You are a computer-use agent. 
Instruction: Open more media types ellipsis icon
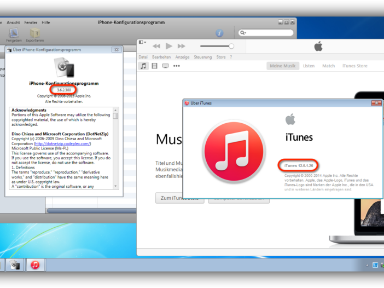point(177,66)
